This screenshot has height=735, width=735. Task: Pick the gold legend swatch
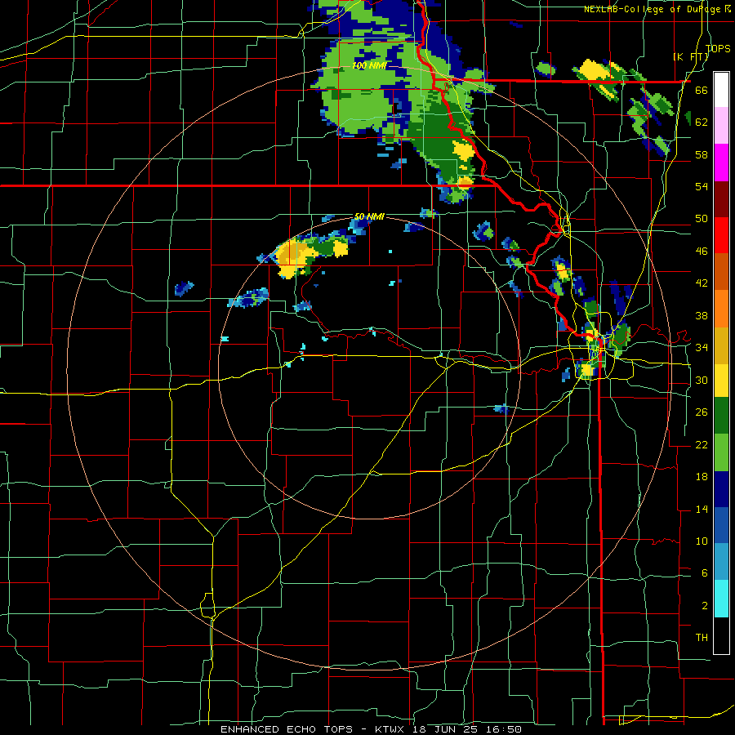click(721, 345)
